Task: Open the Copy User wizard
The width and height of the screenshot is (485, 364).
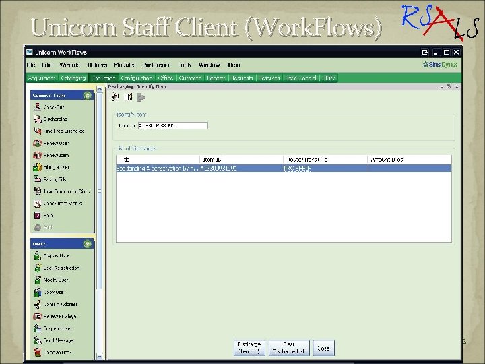Action: coord(49,292)
